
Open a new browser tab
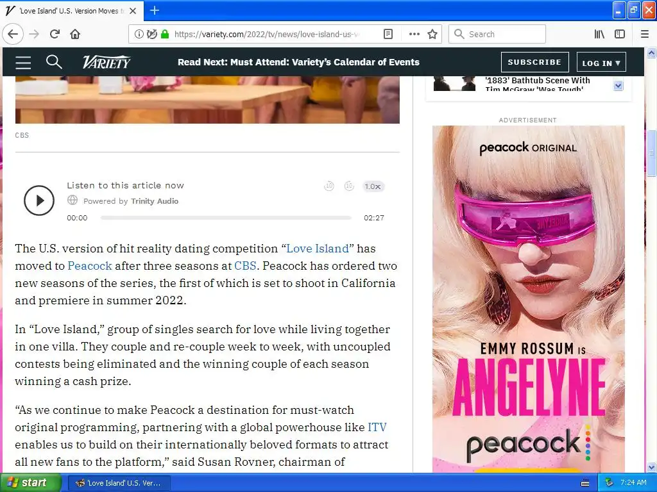tap(154, 10)
